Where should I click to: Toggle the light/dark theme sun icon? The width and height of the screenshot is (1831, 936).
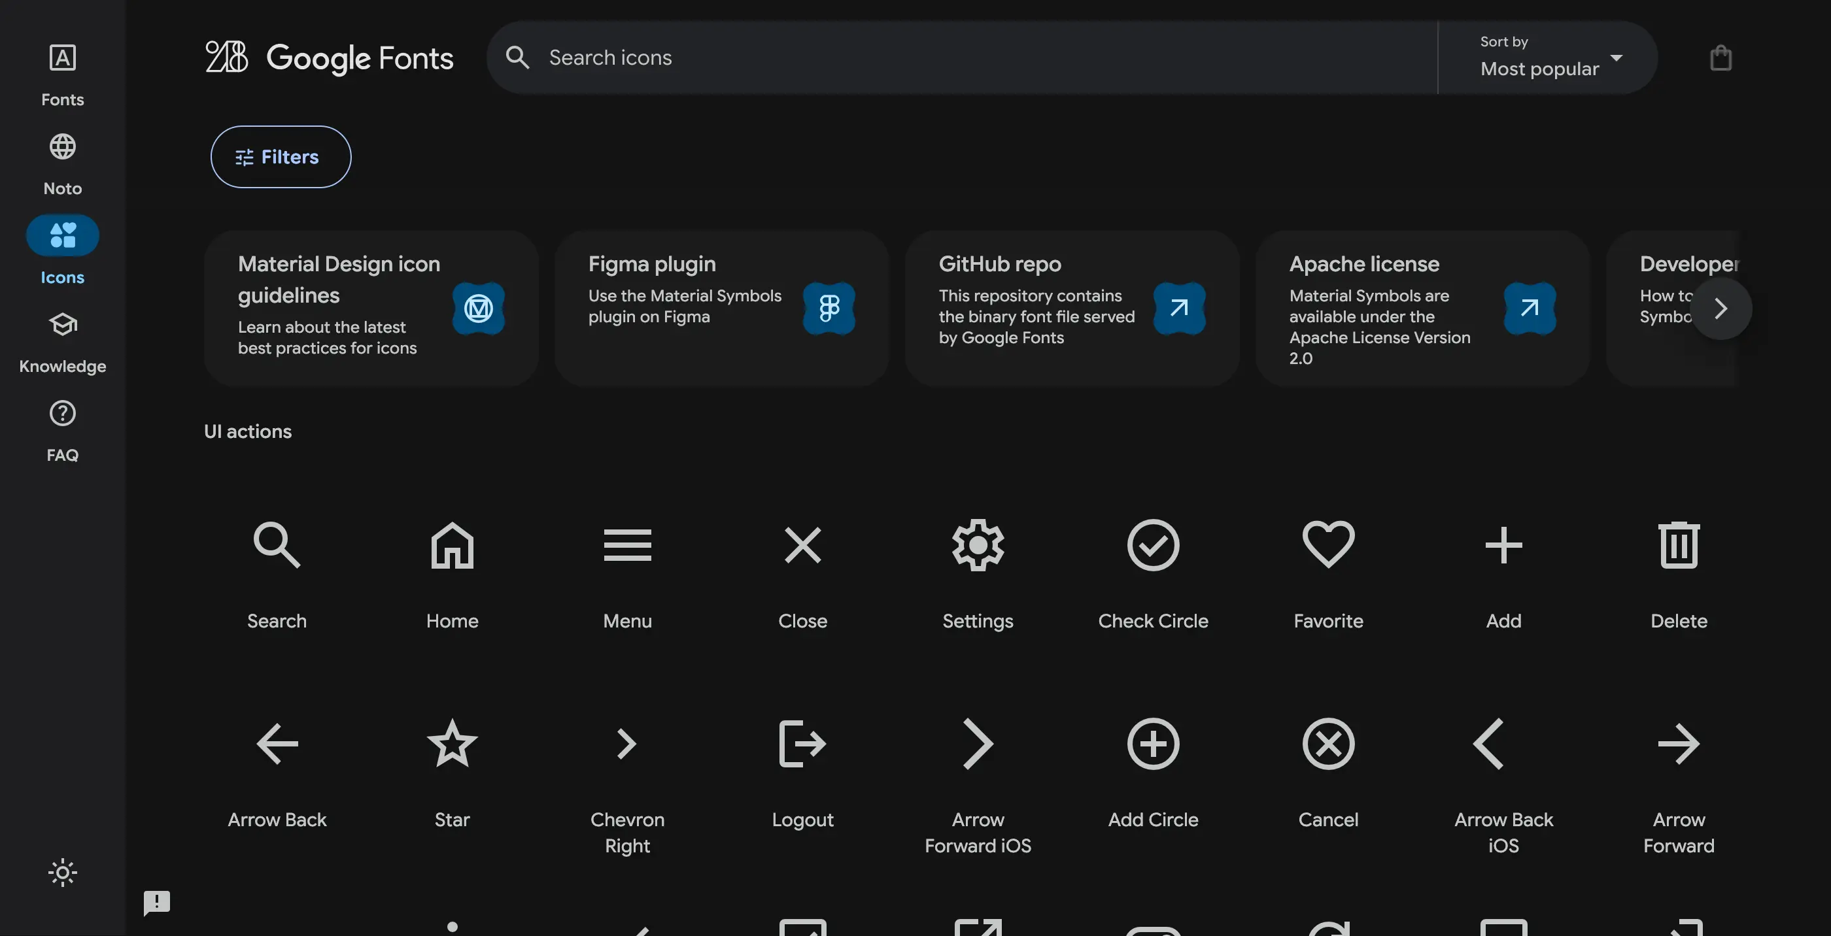pyautogui.click(x=63, y=872)
